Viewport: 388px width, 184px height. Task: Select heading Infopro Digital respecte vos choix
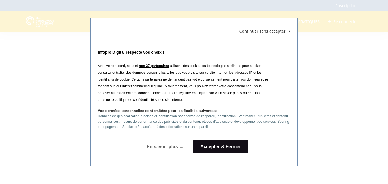click(131, 52)
